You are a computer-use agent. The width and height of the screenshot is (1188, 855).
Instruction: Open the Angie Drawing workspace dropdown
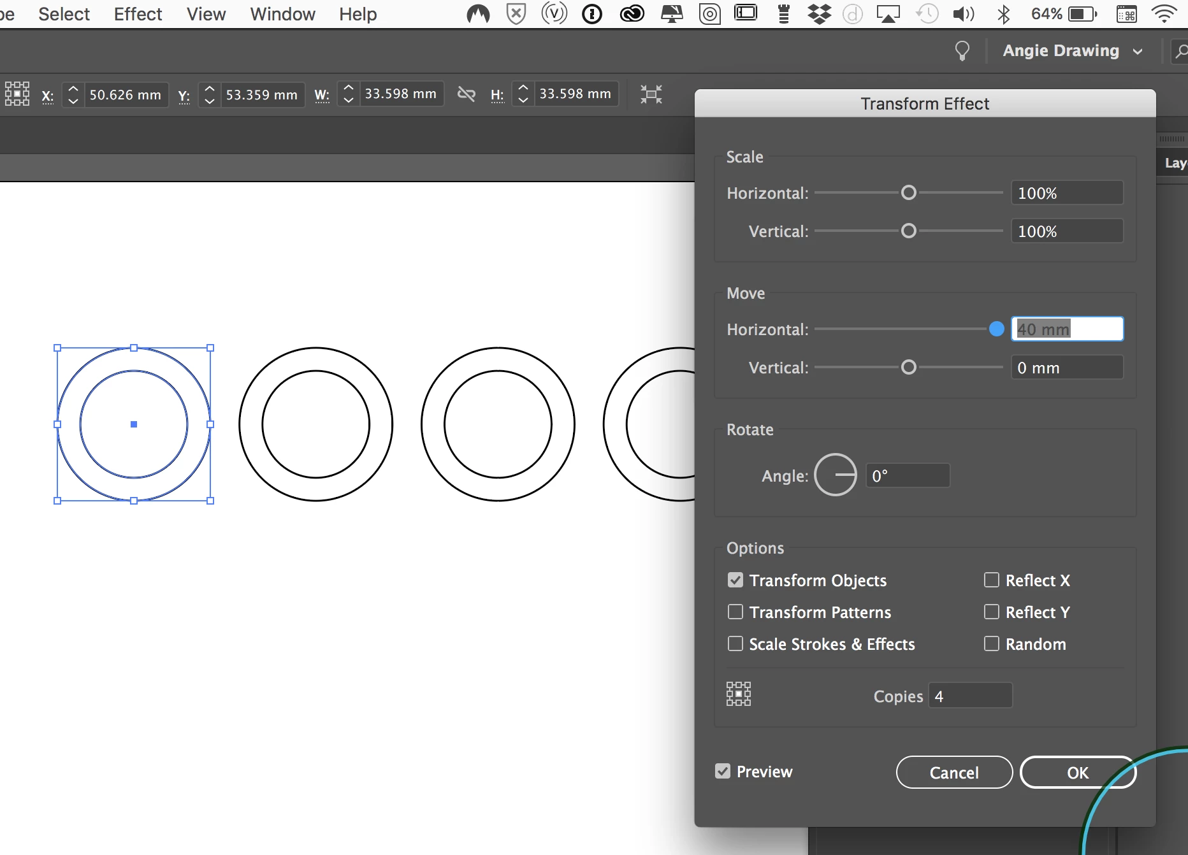[1073, 51]
